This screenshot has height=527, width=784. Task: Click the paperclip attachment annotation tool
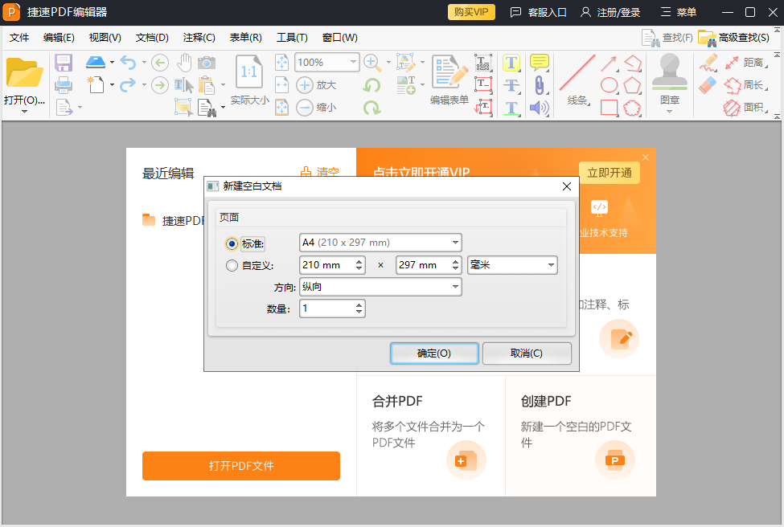[x=539, y=84]
